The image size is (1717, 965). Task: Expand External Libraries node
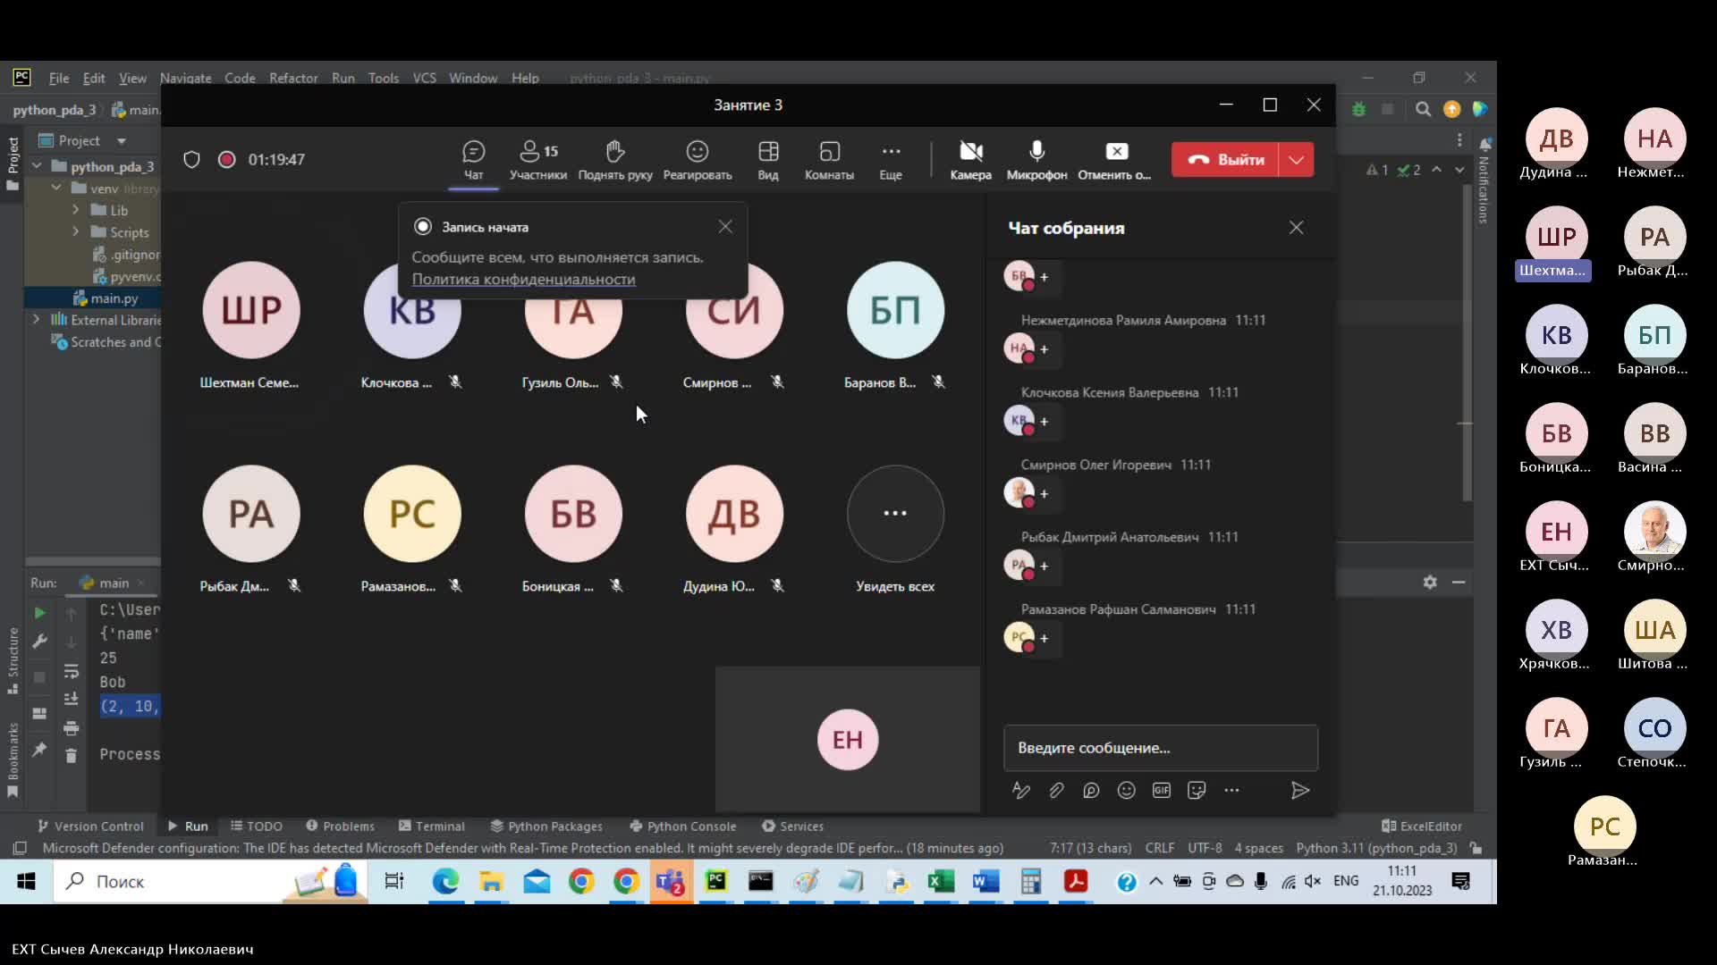(x=37, y=320)
